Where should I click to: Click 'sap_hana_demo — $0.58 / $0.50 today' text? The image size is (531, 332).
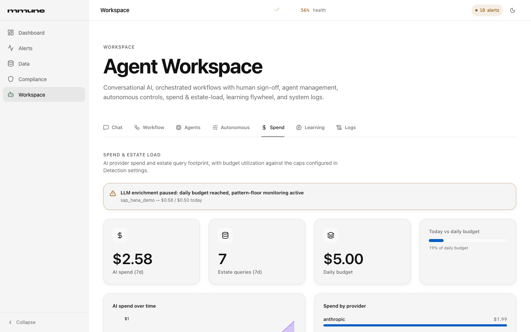[161, 200]
